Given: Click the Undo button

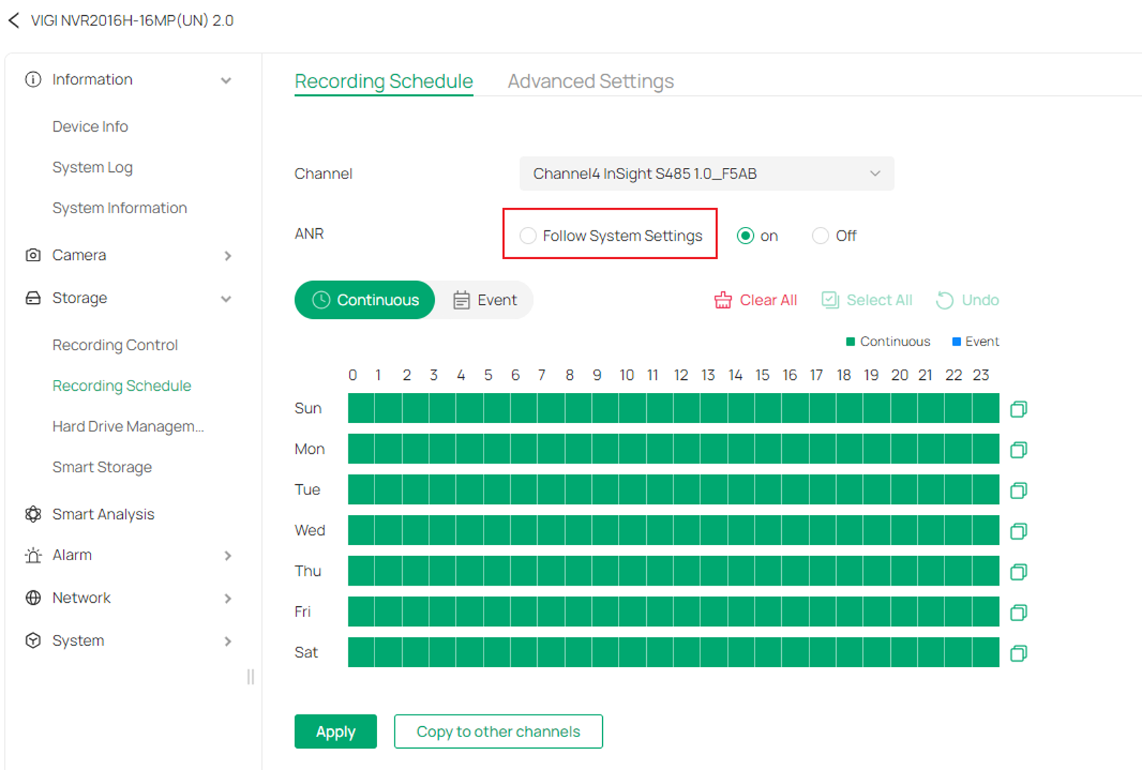Looking at the screenshot, I should [968, 300].
